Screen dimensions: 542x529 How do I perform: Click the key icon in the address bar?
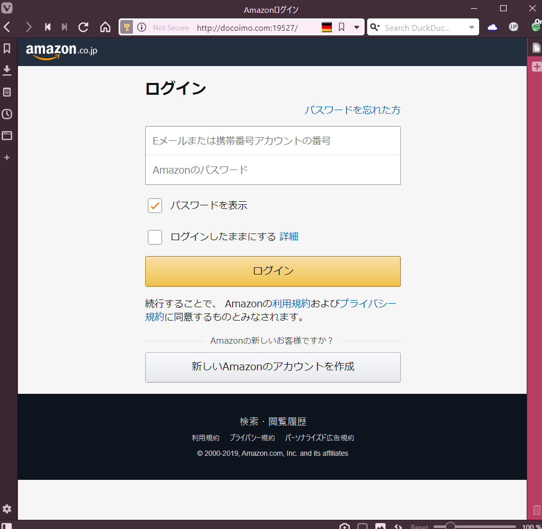tap(127, 27)
